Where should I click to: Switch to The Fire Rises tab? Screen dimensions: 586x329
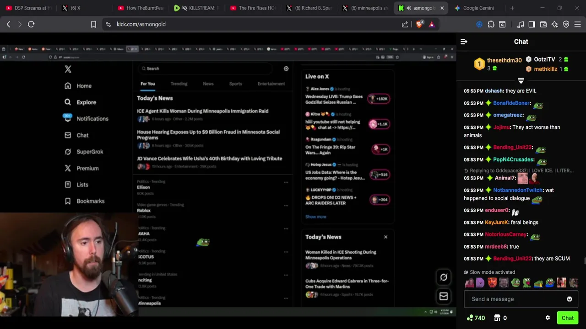(x=253, y=8)
